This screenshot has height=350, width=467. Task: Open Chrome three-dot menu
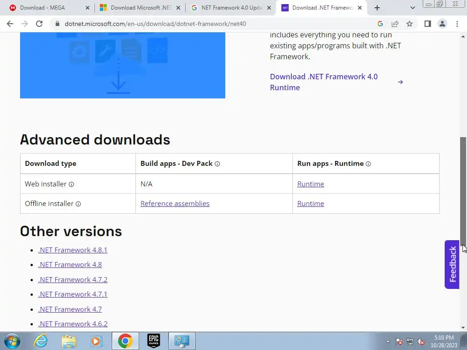pos(457,24)
